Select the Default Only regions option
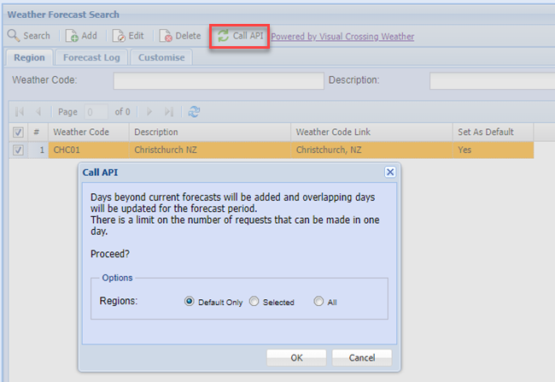555x382 pixels. point(190,302)
